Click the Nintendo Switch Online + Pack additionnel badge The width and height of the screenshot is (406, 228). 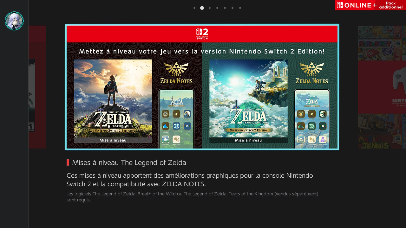click(x=370, y=5)
